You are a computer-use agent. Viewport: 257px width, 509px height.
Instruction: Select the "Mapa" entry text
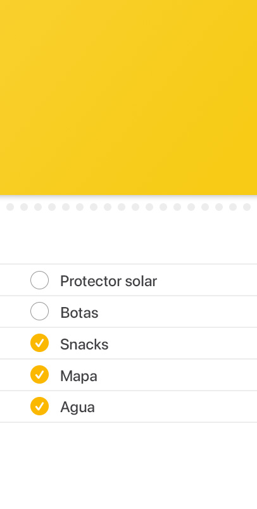(x=78, y=376)
